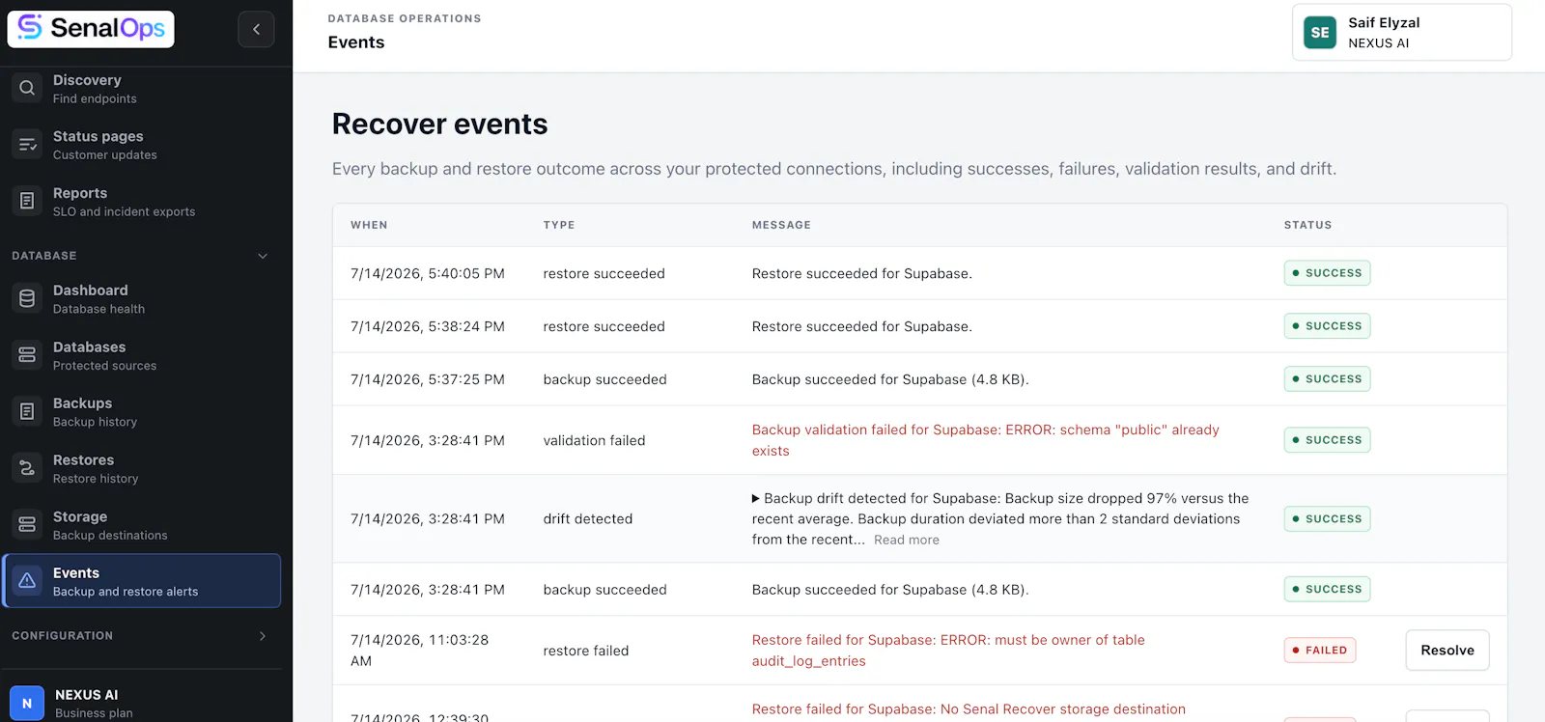Image resolution: width=1545 pixels, height=722 pixels.
Task: Open the Saif Elyzal account menu
Action: 1401,33
